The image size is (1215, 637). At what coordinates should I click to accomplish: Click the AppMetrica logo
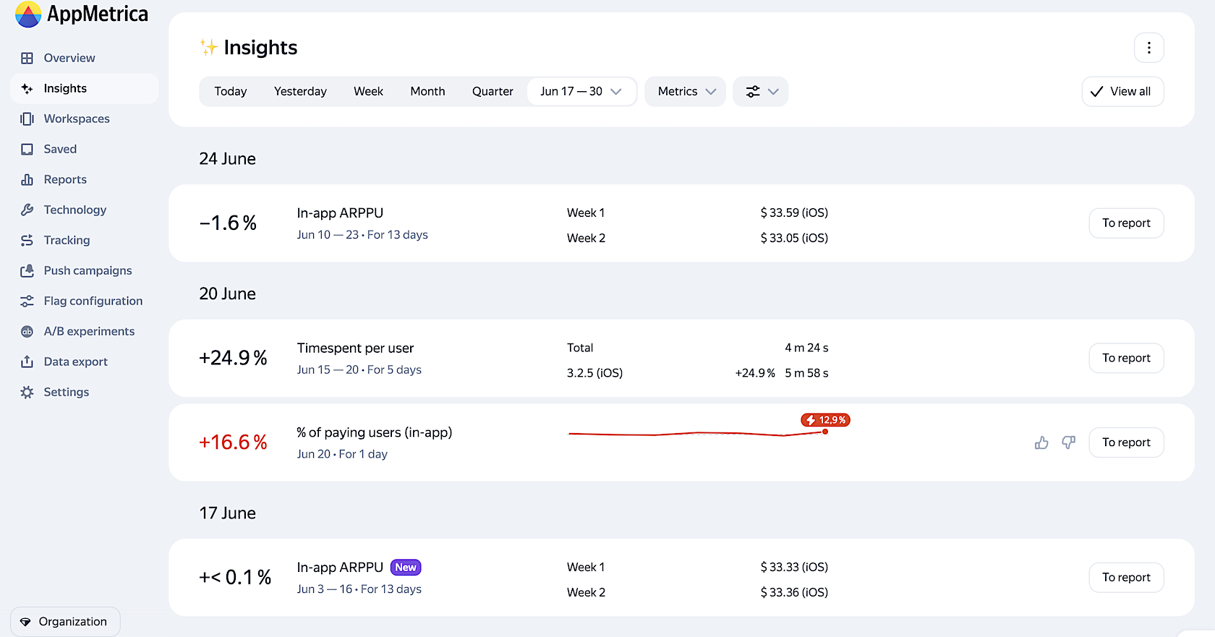coord(81,14)
